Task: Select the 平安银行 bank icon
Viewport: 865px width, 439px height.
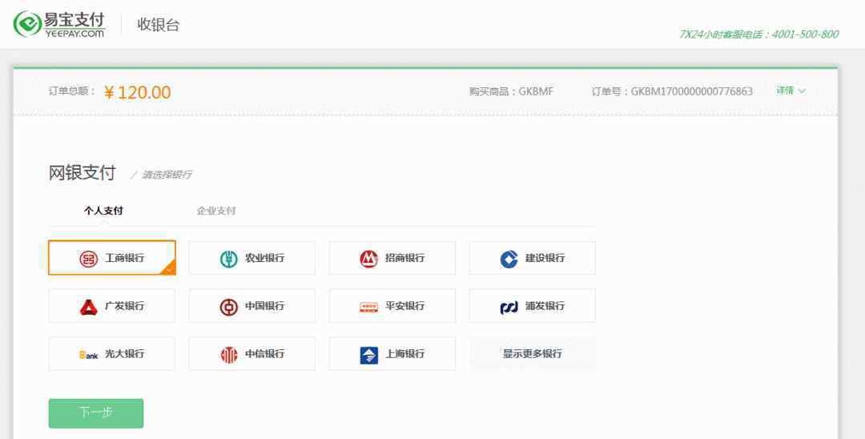Action: pos(368,307)
